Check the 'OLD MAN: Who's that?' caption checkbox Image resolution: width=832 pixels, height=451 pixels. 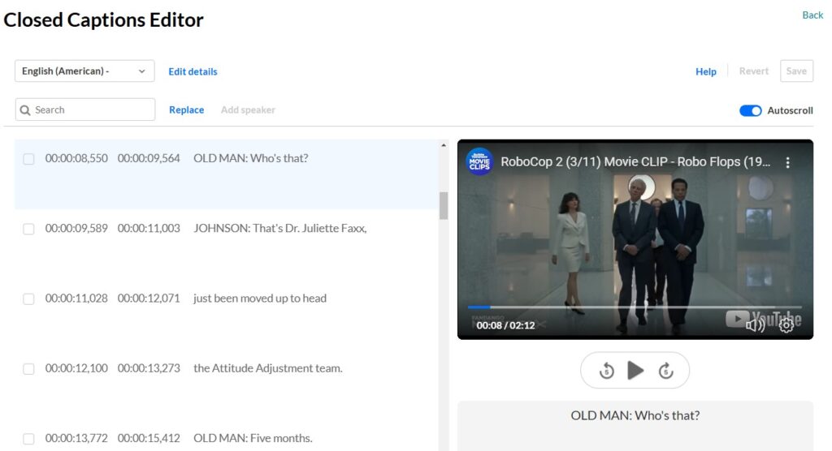[x=28, y=159]
